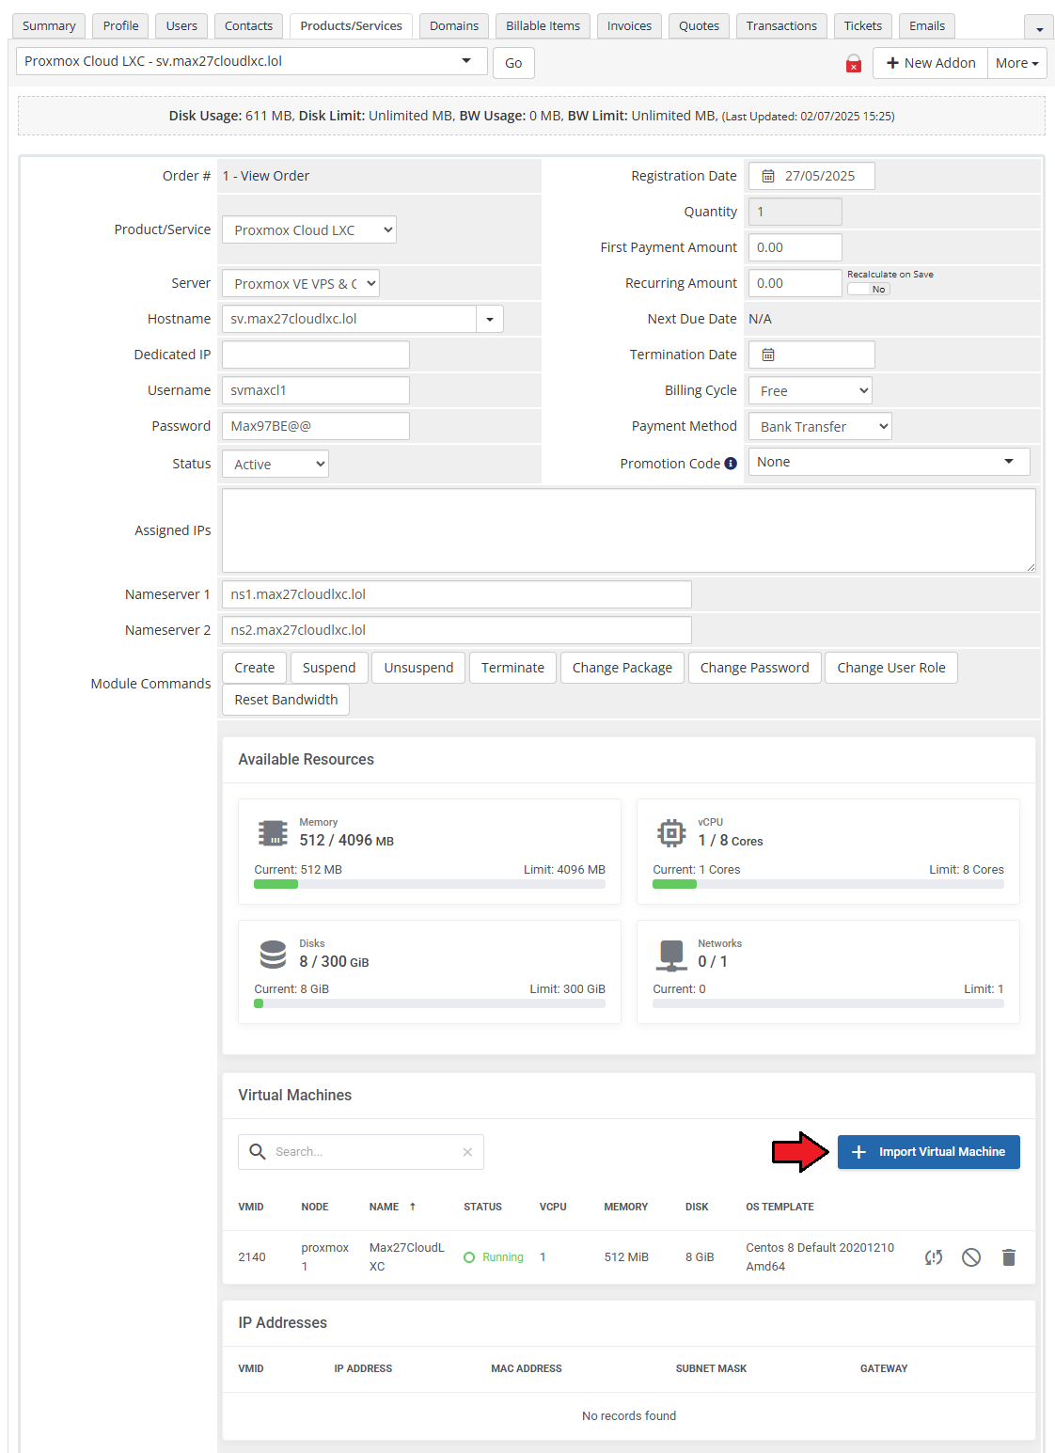
Task: Click the Registration Date calendar icon
Action: tap(768, 176)
